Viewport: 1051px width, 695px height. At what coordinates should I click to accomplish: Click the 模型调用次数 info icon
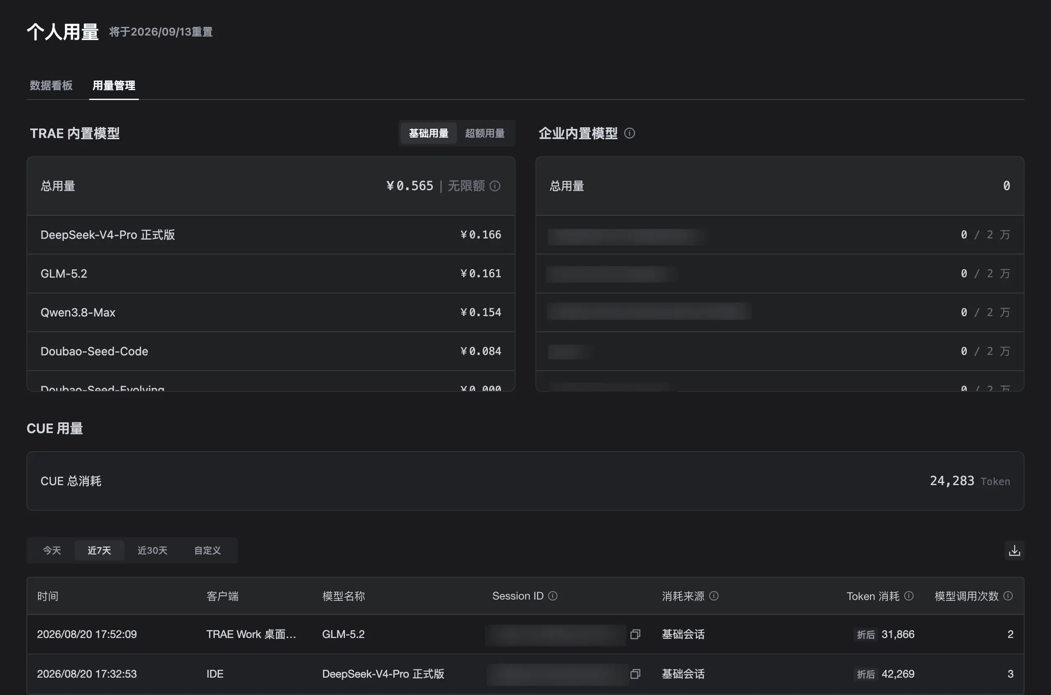1008,596
